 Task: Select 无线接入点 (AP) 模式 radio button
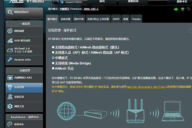coord(53,52)
